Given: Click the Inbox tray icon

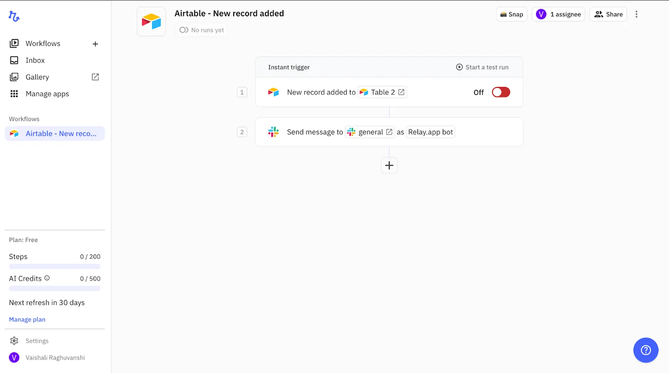Looking at the screenshot, I should (x=14, y=60).
